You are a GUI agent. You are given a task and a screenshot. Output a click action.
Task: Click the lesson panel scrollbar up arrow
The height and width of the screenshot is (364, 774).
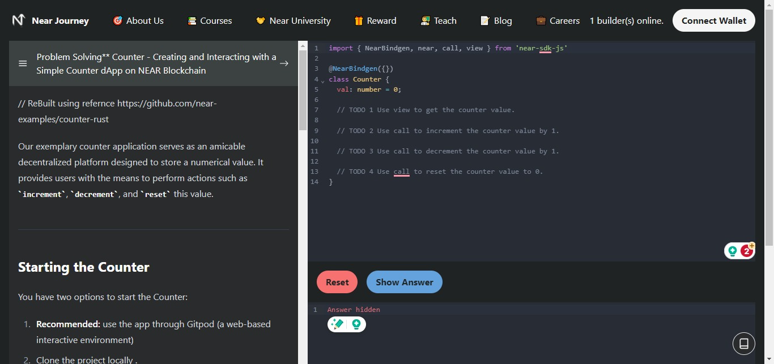303,45
